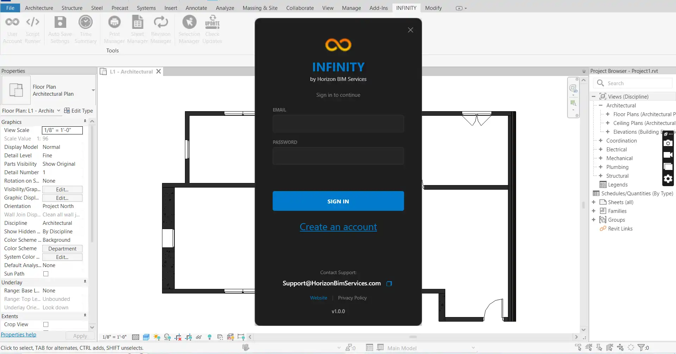The height and width of the screenshot is (354, 676).
Task: Collapse the Architectural views group
Action: 601,105
